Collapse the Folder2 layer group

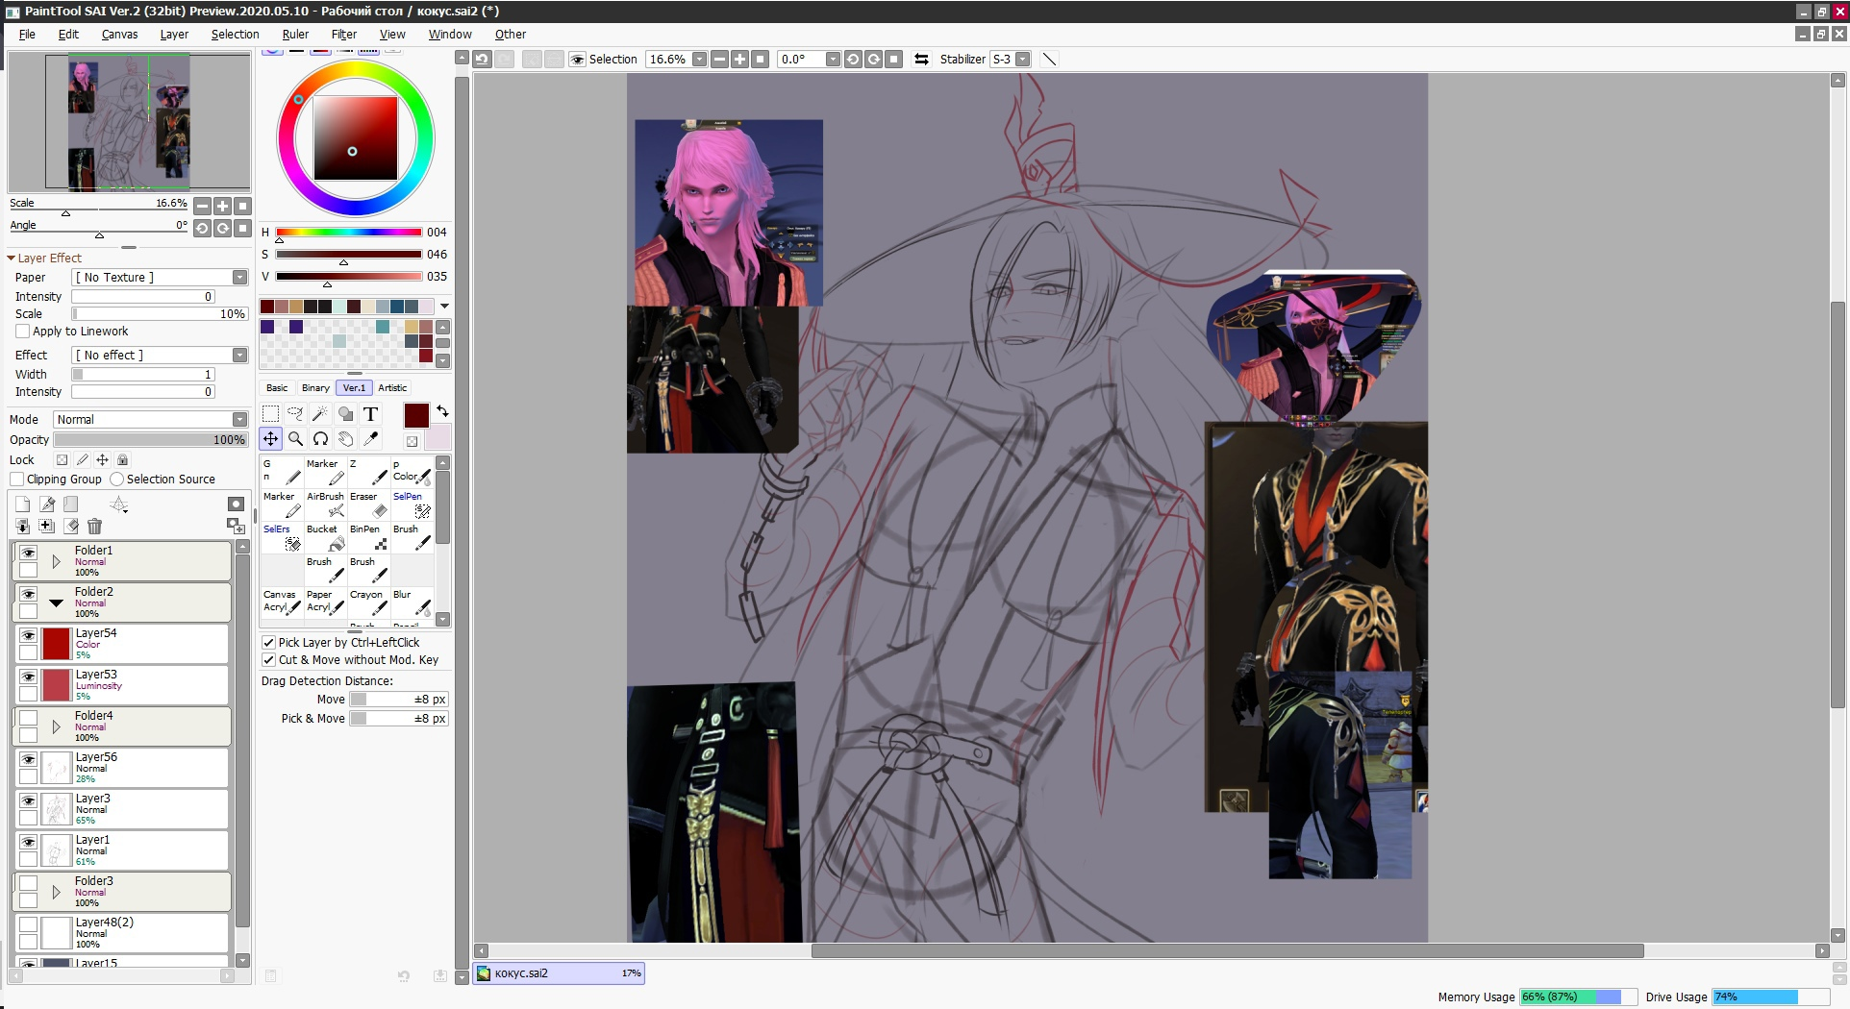tap(56, 603)
